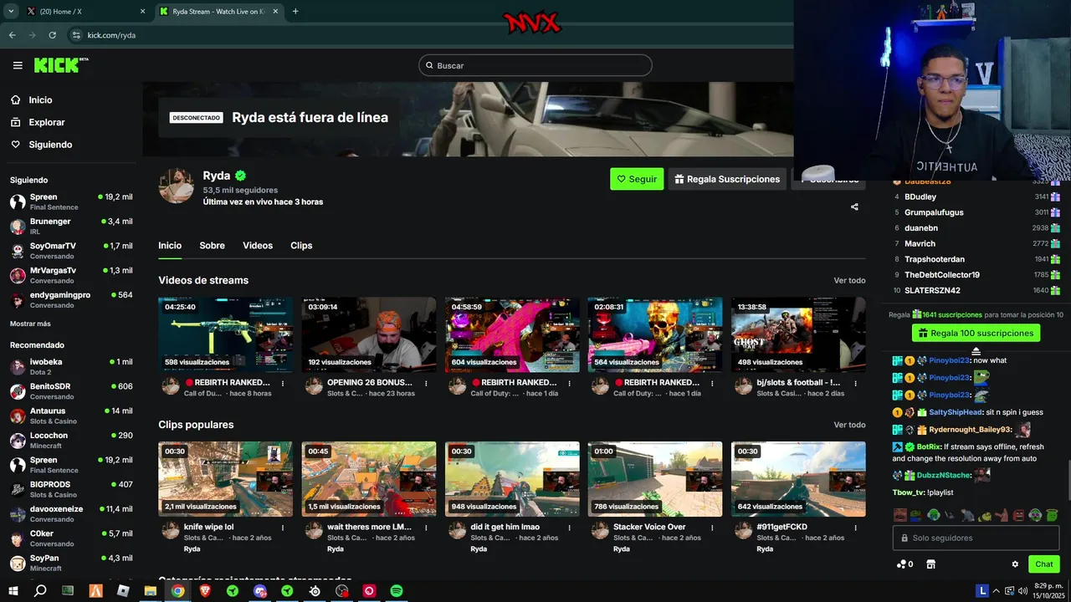1071x602 pixels.
Task: Go back in the browser
Action: (12, 35)
